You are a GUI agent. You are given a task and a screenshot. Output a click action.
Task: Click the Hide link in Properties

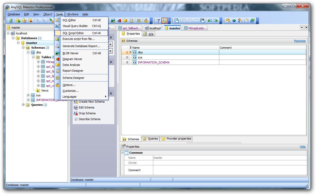tap(302, 147)
